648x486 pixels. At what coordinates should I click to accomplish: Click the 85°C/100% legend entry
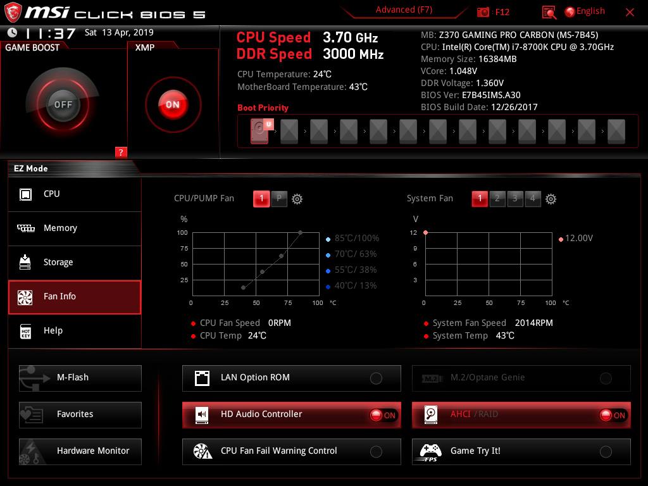point(352,239)
